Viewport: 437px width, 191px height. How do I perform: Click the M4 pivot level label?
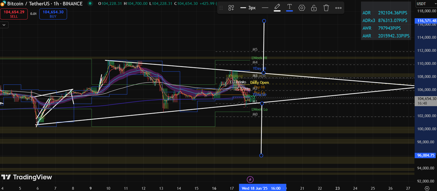pos(255,63)
